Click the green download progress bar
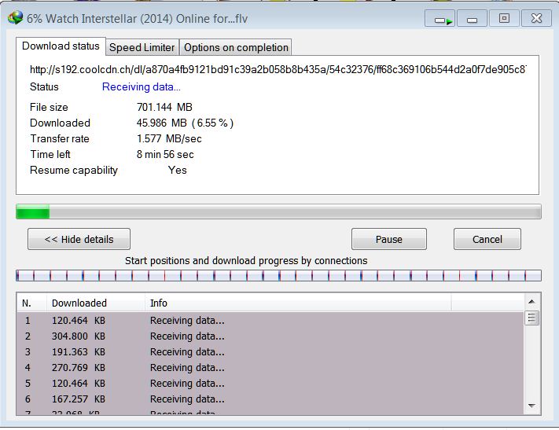The width and height of the screenshot is (559, 430). pyautogui.click(x=278, y=211)
